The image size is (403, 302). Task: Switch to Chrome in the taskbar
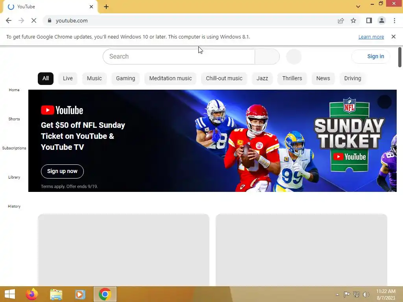pos(105,294)
